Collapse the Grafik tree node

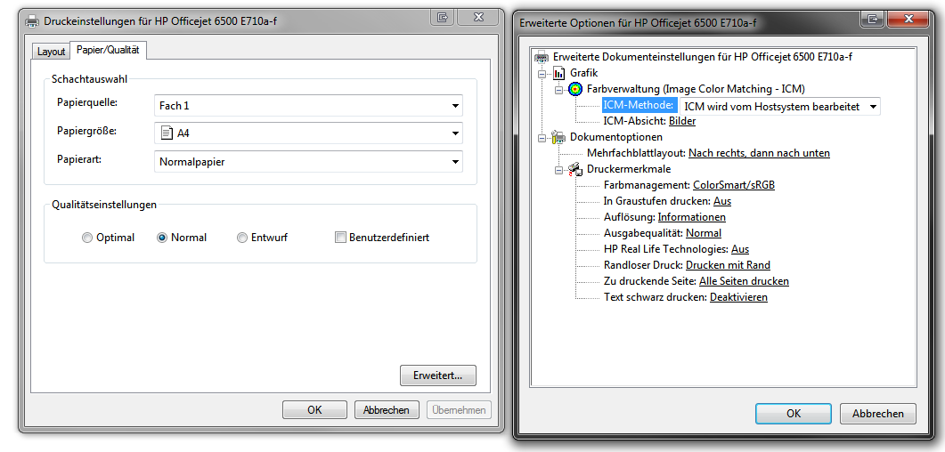click(x=543, y=74)
